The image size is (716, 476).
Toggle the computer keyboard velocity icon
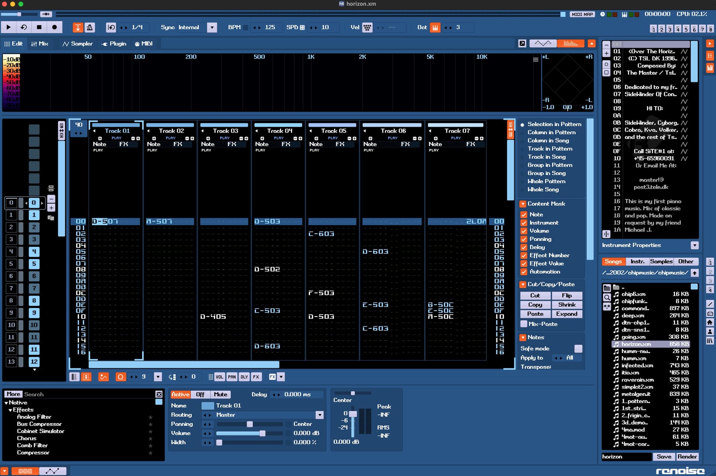coord(367,27)
